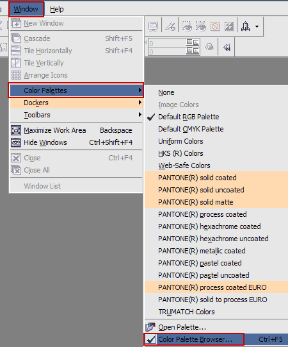Uncheck the Color Palette Browser item
Screen dimensions: 288x347
coord(216,339)
